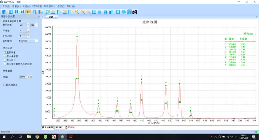The image size is (259, 140).
Task: Click the toolbar icon right of the diagonal-arrow icon
Action: tap(53, 12)
